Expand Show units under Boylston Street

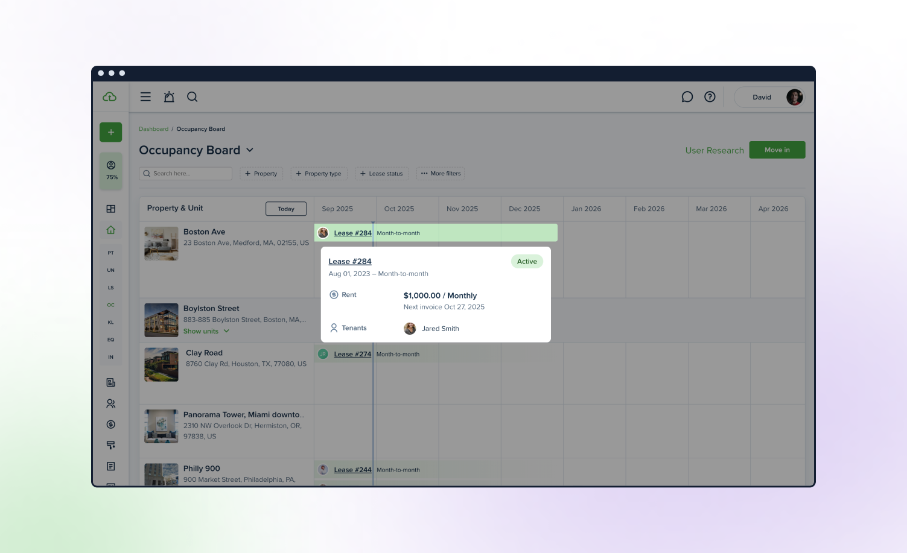point(206,331)
